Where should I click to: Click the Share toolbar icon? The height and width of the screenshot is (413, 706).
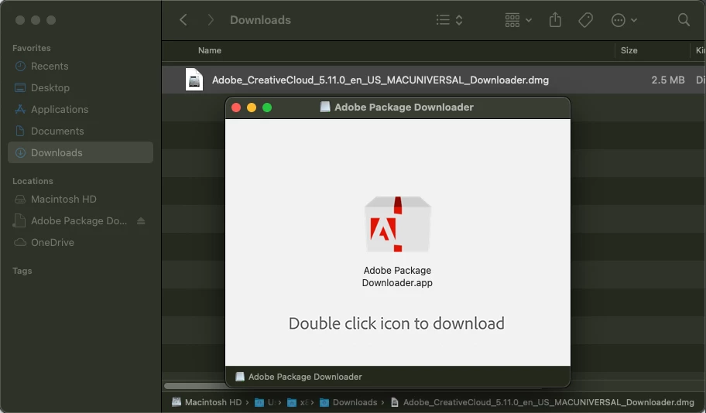click(555, 20)
